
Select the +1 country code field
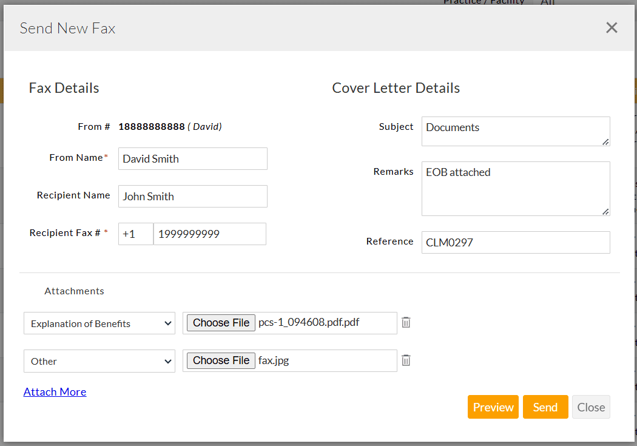135,234
